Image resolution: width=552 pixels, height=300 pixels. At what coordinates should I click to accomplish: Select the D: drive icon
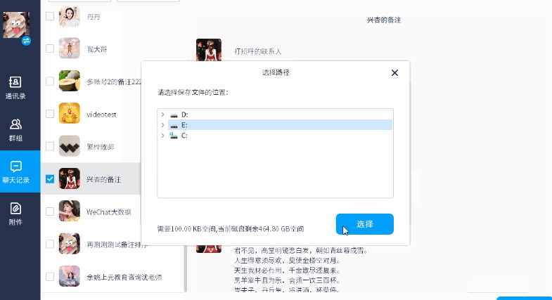click(x=174, y=115)
